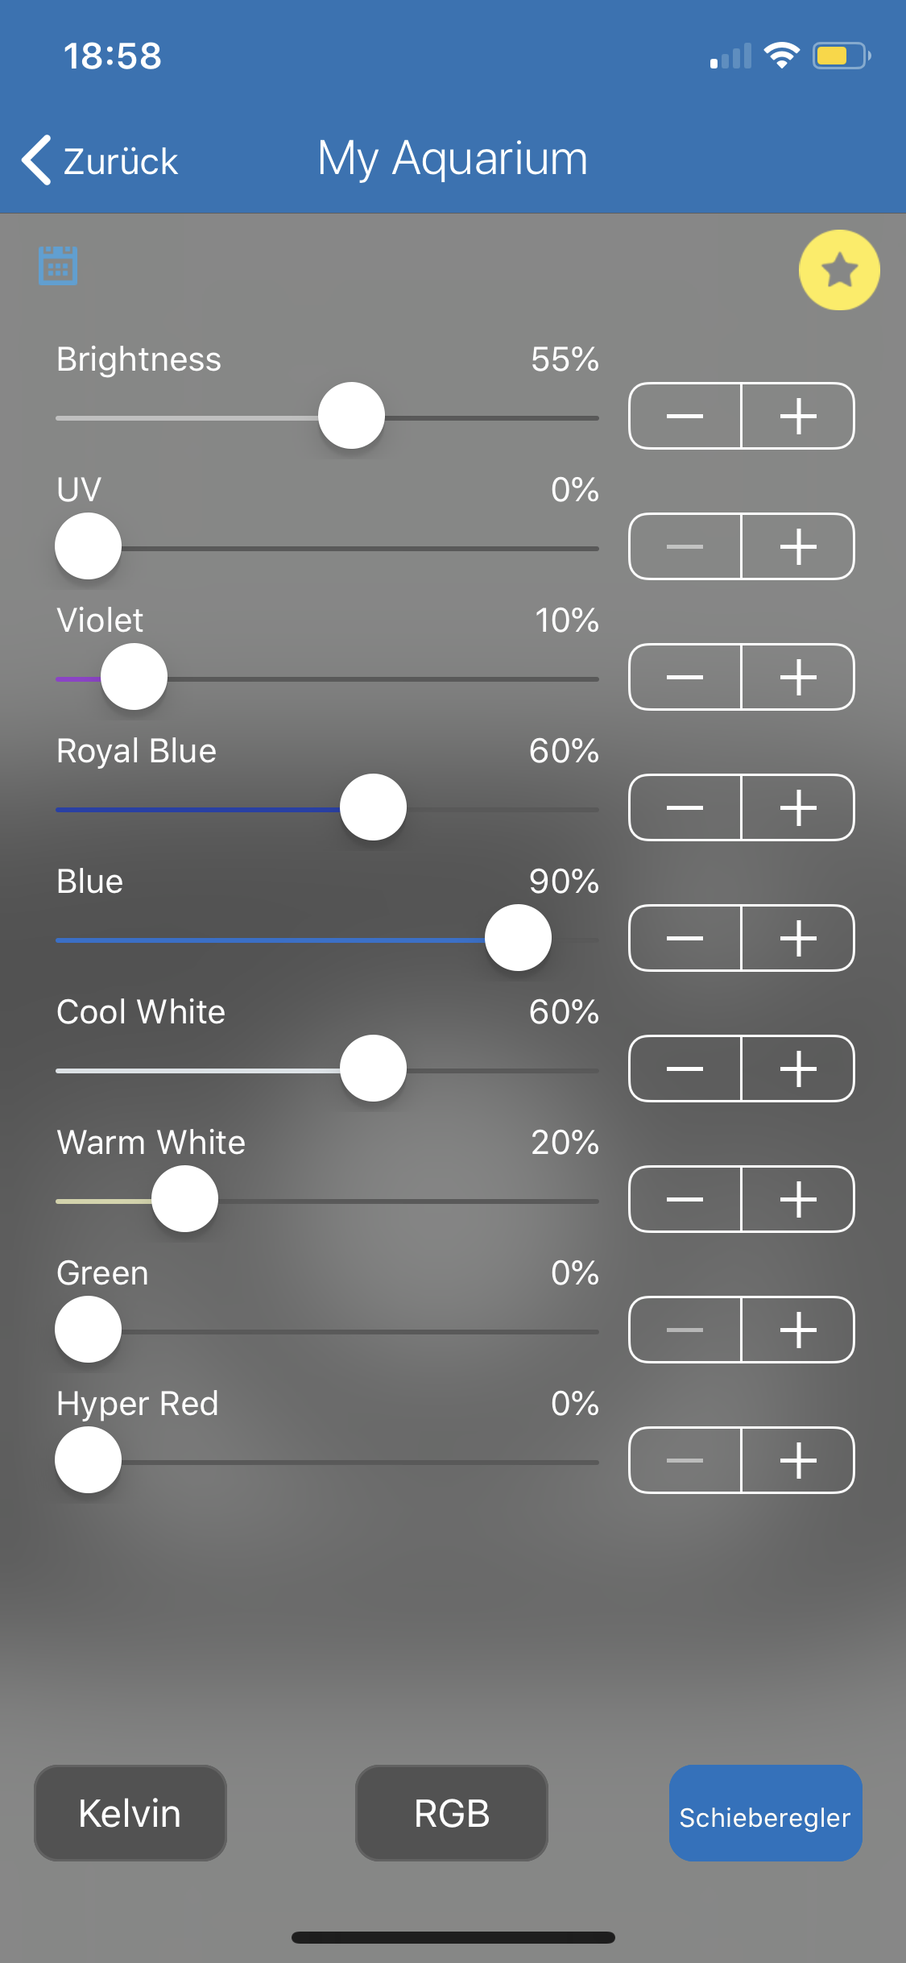Increase Green with the plus button
906x1963 pixels.
point(797,1330)
